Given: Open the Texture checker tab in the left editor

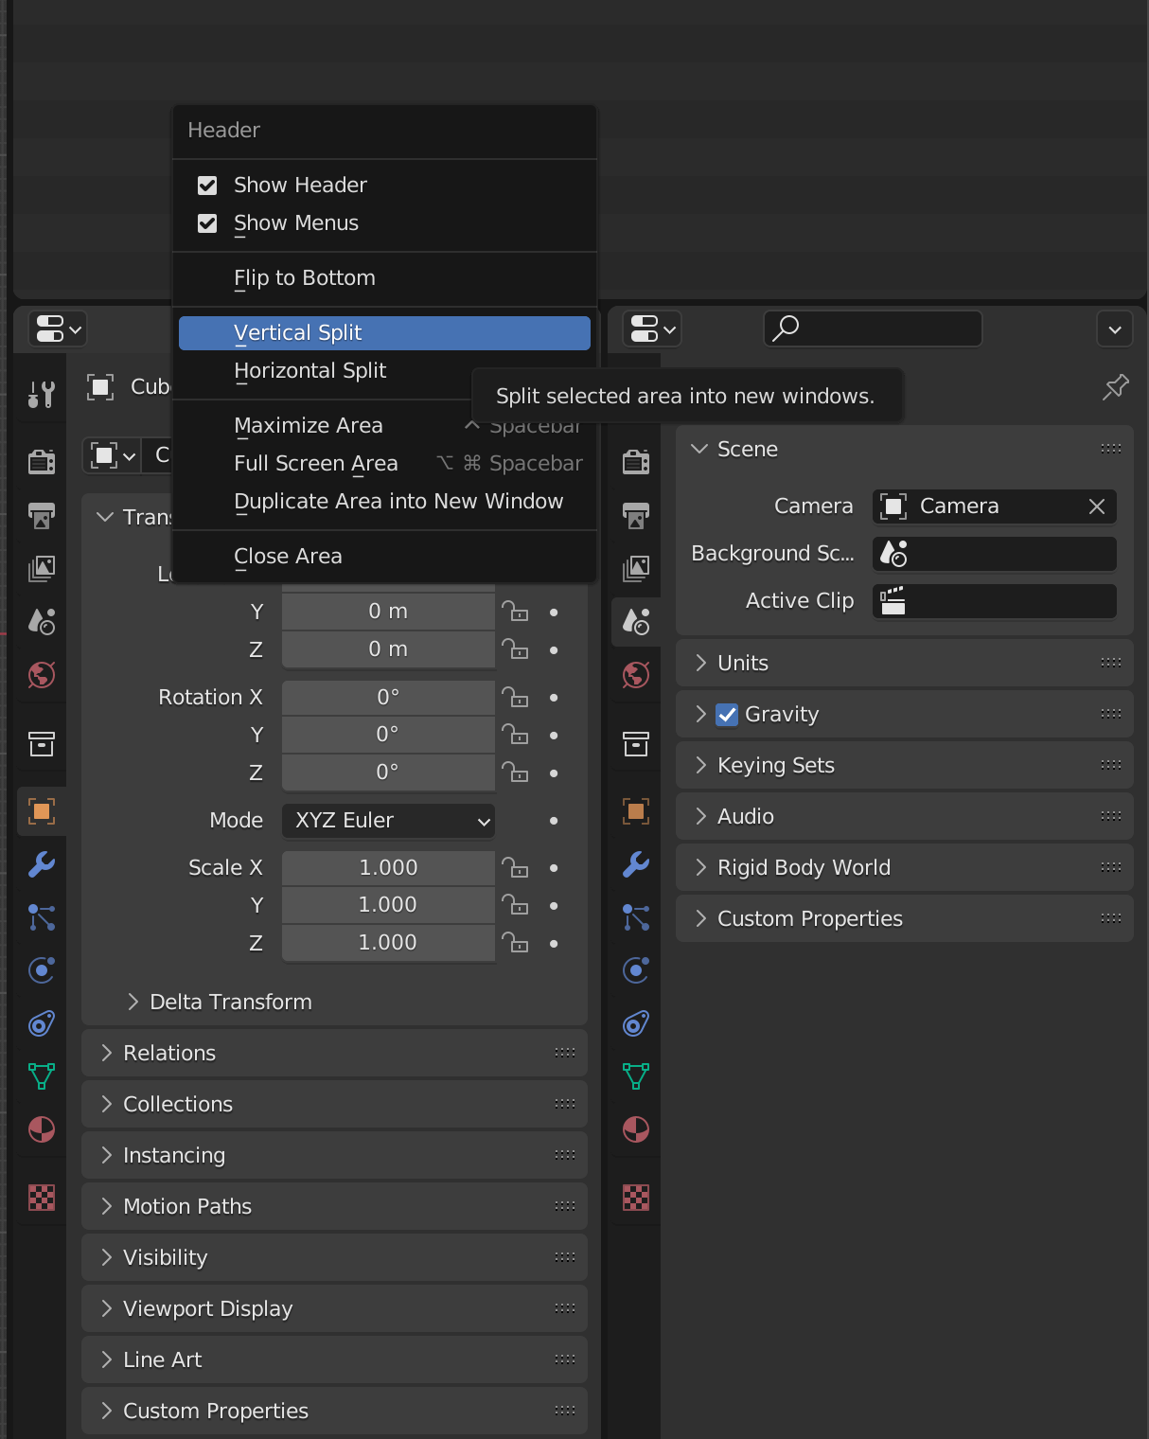Looking at the screenshot, I should click(42, 1198).
